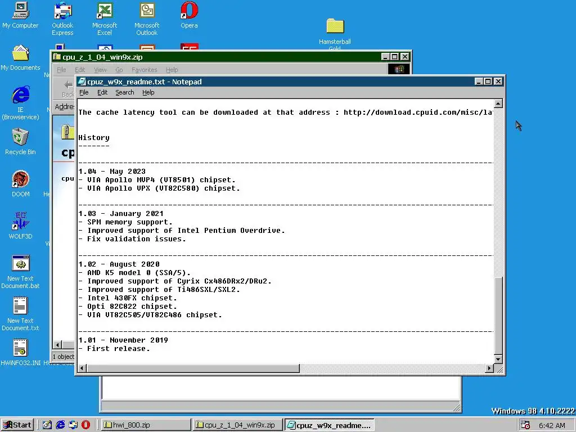This screenshot has width=576, height=432.
Task: Click the text 'VIA Apollo MVP4 (VT8501) chipset.'
Action: [x=161, y=180]
